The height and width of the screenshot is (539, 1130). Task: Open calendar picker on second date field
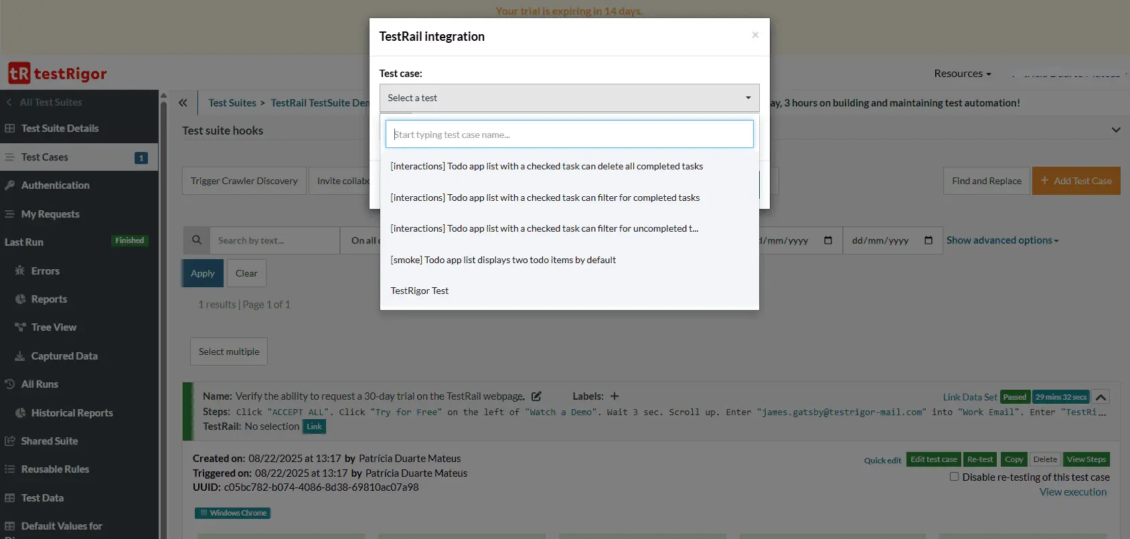[x=929, y=240]
